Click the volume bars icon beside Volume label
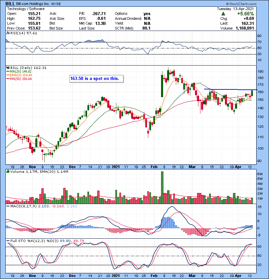 tap(8, 172)
